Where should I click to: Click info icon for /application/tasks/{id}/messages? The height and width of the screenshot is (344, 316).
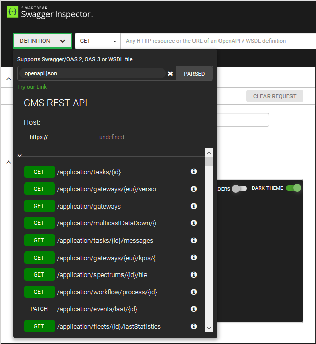click(193, 240)
